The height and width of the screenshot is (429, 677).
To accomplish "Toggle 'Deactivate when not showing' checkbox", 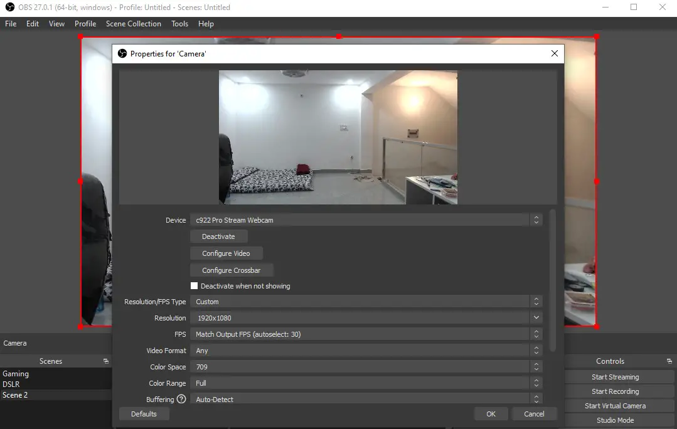I will [x=195, y=286].
